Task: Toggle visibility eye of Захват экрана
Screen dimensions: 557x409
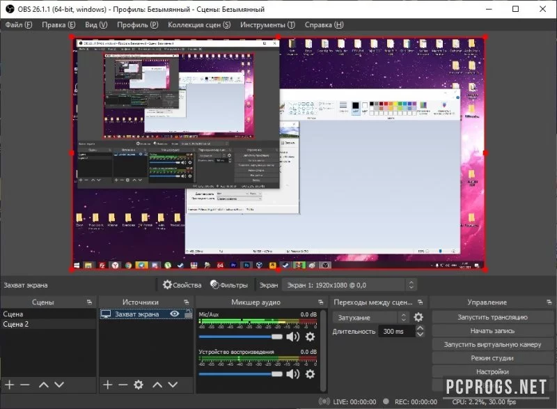Action: [x=175, y=314]
